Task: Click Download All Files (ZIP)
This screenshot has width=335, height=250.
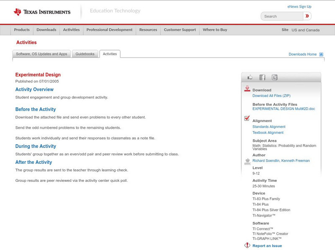Action: pos(272,95)
